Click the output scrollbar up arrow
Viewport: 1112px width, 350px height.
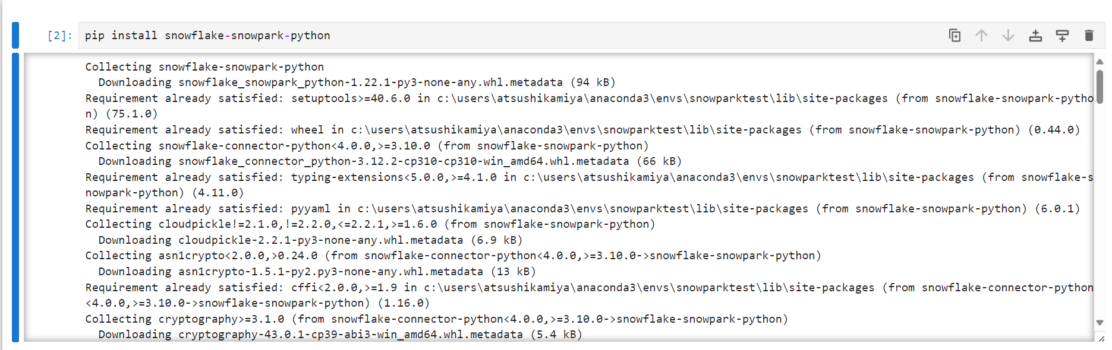pyautogui.click(x=1100, y=62)
